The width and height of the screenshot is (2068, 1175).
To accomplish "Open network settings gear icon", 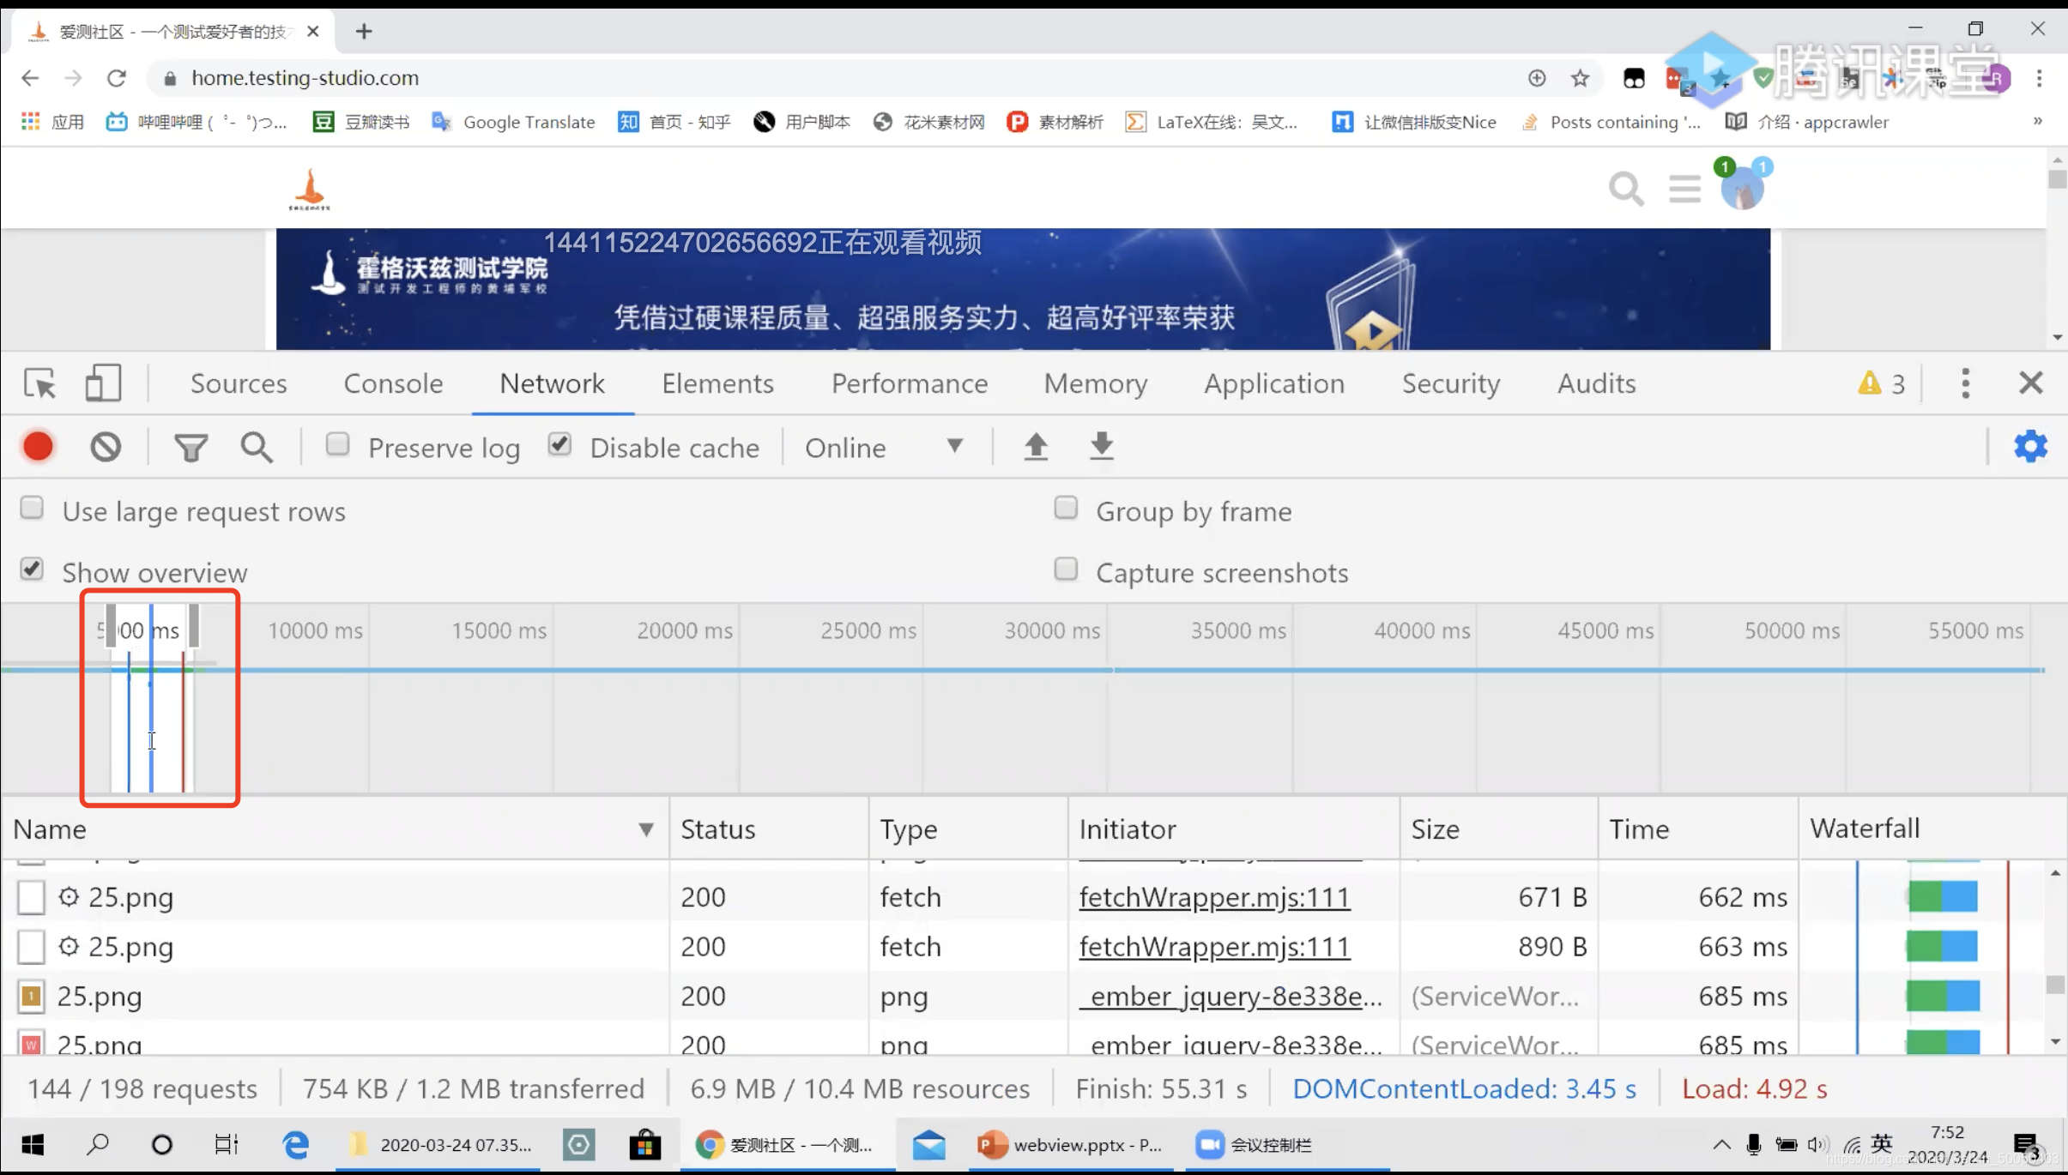I will coord(2029,447).
